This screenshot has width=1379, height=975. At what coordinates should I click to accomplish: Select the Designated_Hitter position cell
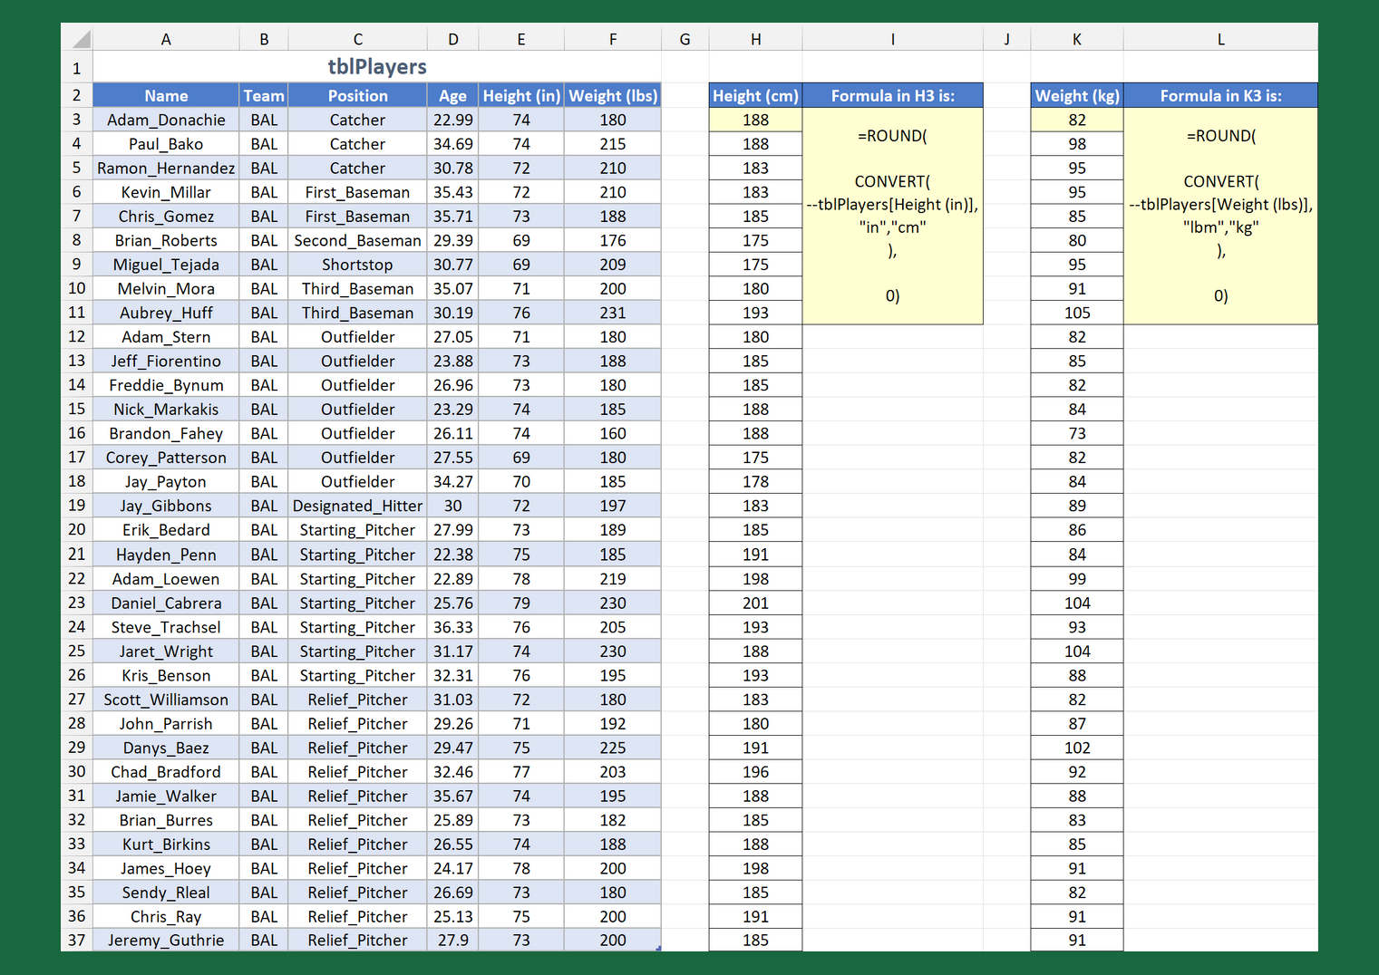357,506
